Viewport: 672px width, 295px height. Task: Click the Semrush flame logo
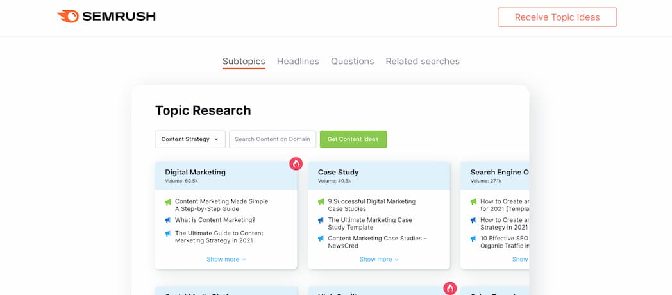68,16
